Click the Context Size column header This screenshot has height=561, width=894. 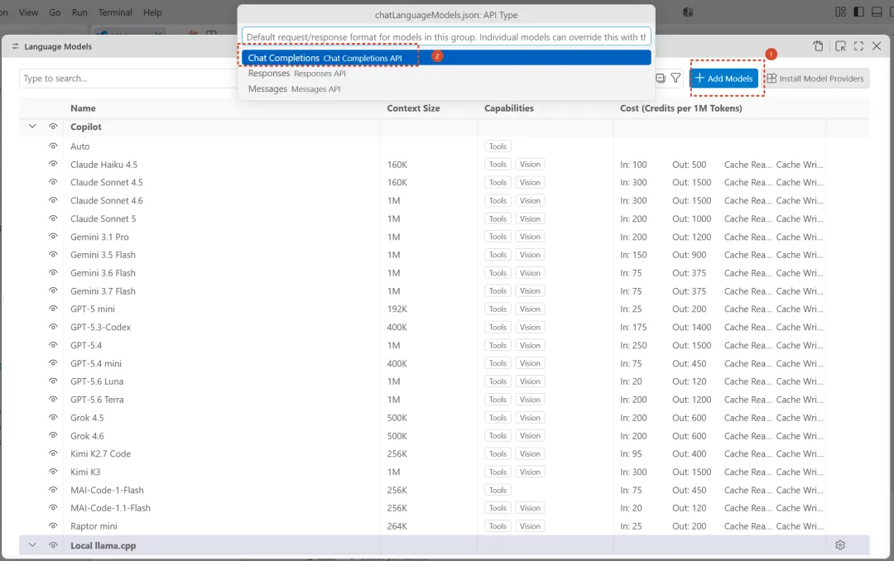pos(413,108)
